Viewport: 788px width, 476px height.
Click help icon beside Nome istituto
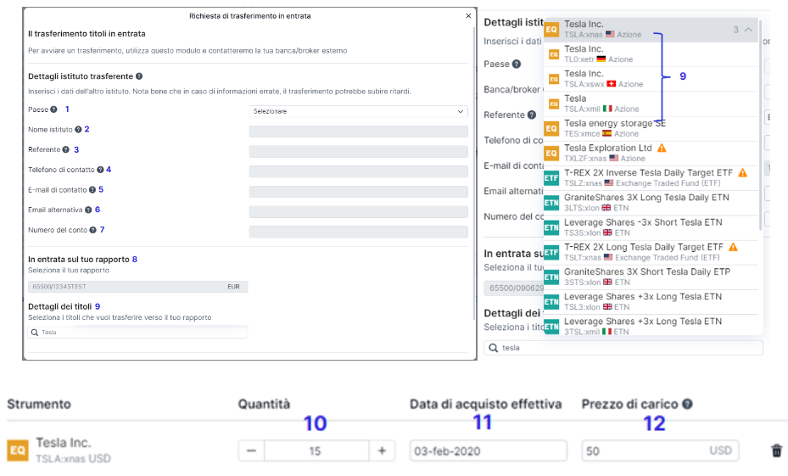click(78, 130)
